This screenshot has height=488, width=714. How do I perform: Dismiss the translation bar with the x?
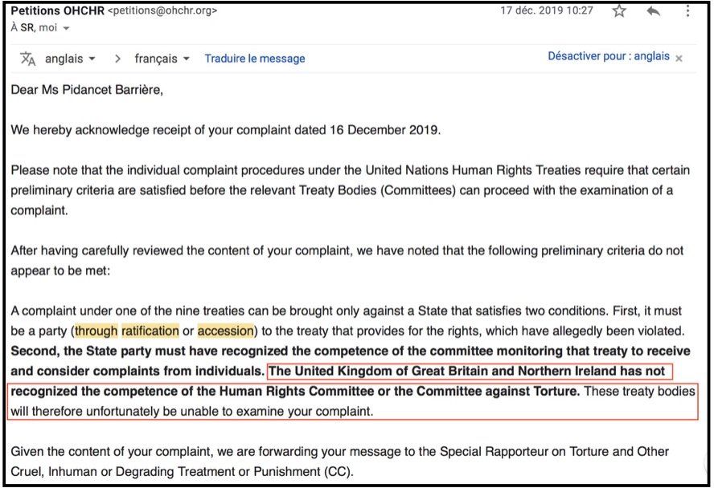point(679,59)
